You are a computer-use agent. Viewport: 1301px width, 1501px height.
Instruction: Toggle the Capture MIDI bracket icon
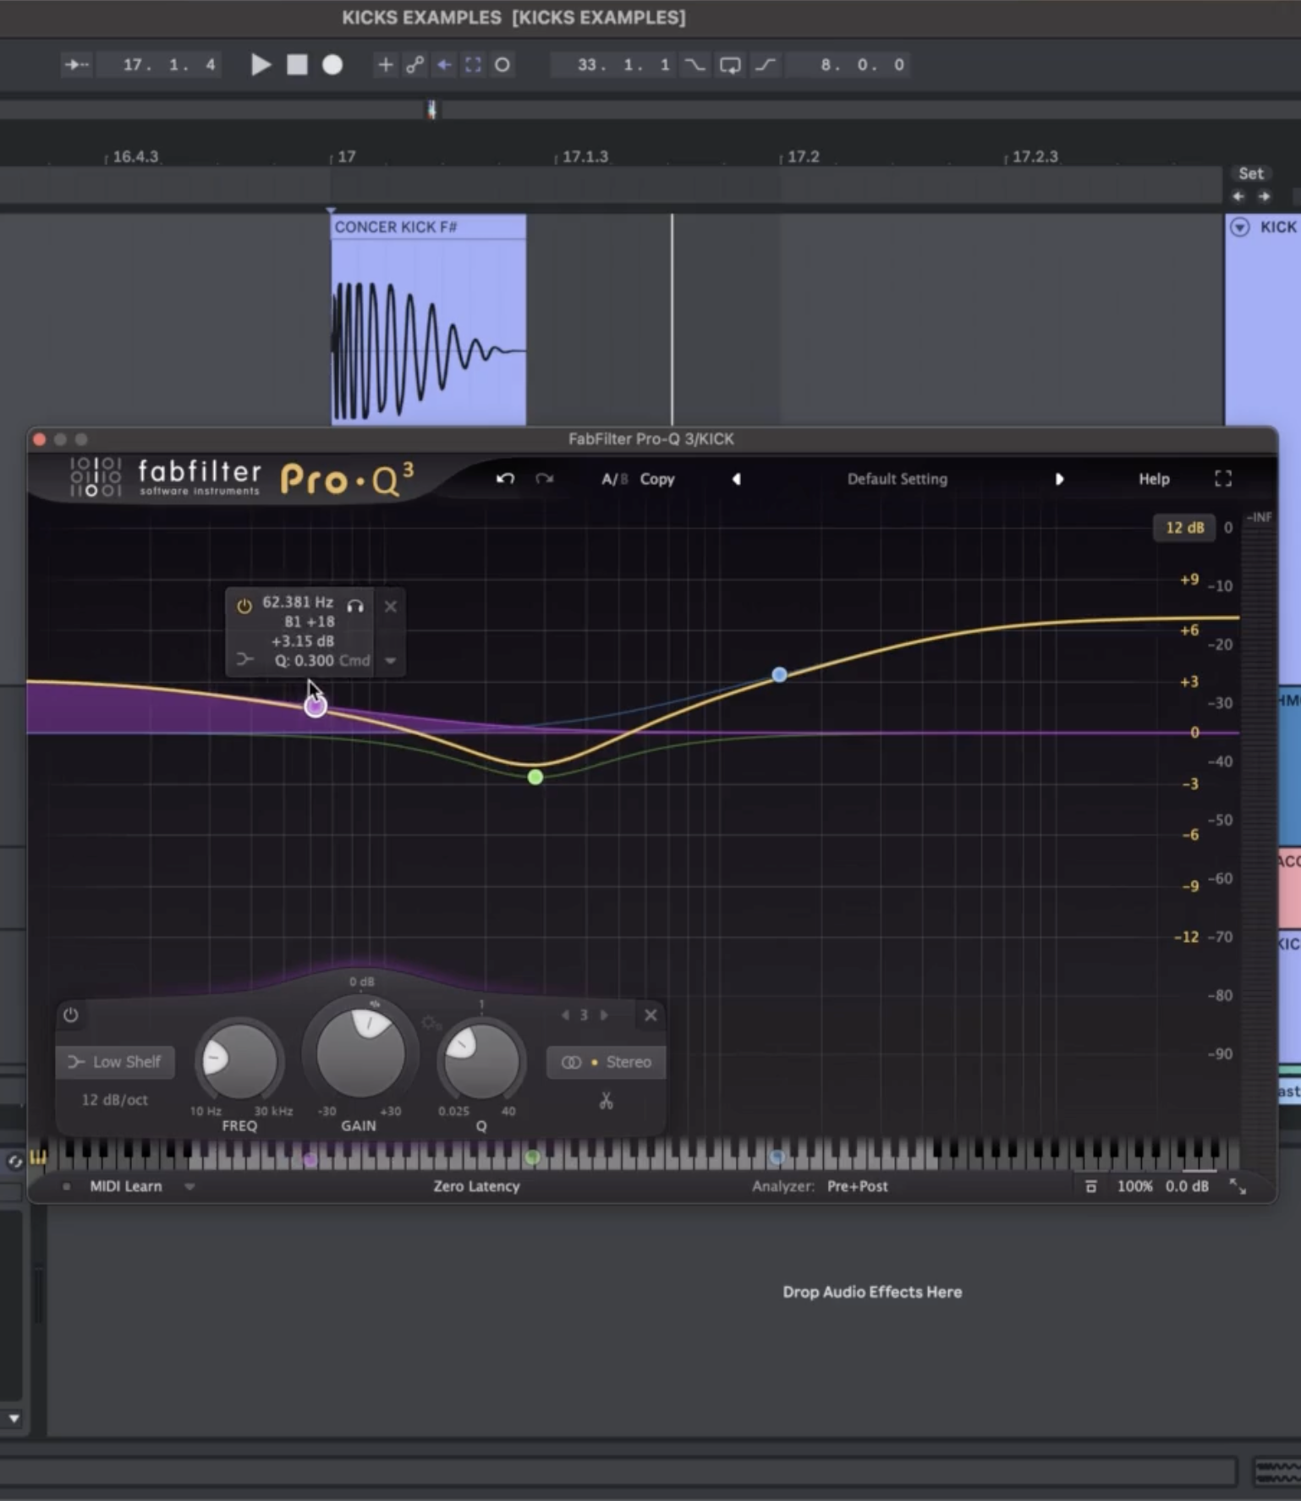coord(473,64)
